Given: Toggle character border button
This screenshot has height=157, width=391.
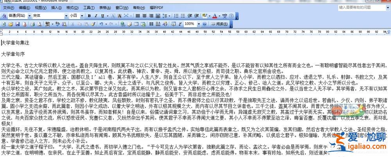Looking at the screenshot, I should pos(113,16).
